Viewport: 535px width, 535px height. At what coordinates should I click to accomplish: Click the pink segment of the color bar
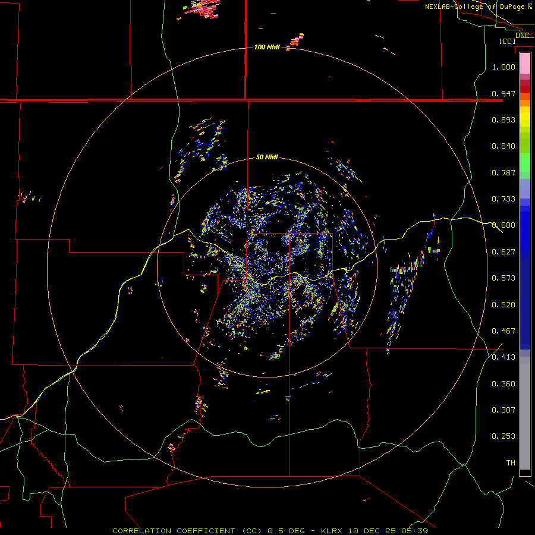(x=525, y=63)
